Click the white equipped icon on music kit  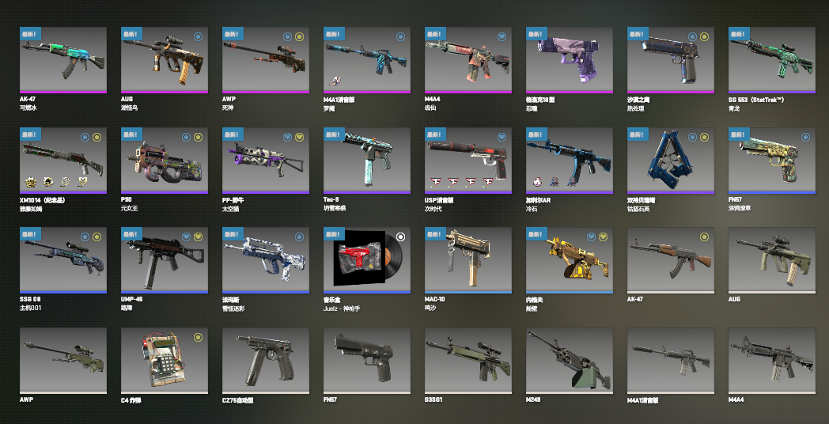(x=401, y=237)
